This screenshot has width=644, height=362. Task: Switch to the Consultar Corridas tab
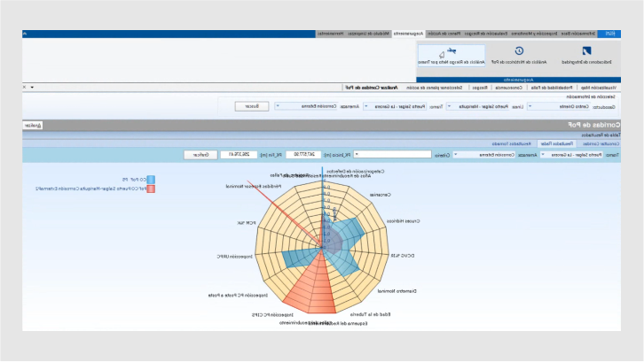(x=601, y=144)
